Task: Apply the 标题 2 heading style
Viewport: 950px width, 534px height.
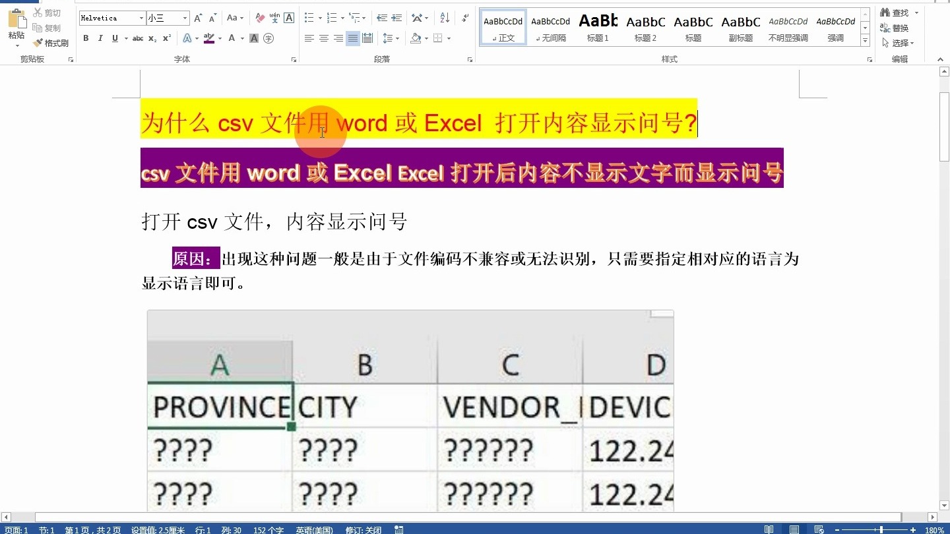Action: point(646,27)
